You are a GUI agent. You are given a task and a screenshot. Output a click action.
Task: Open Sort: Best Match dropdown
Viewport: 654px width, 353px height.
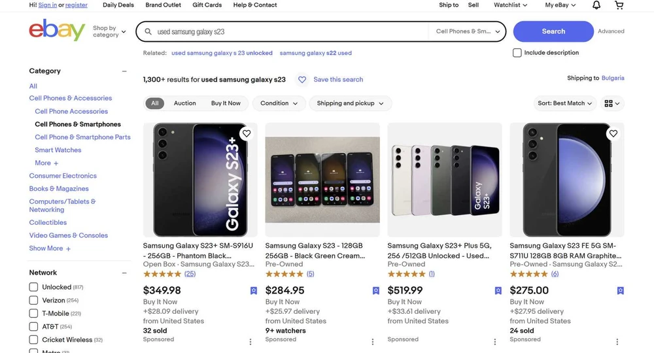coord(565,103)
